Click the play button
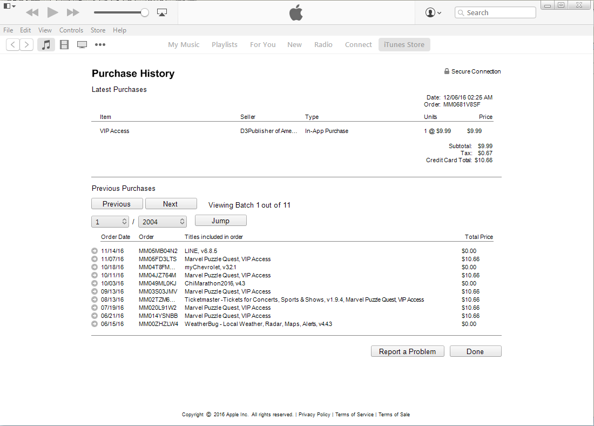The width and height of the screenshot is (594, 426). [x=53, y=12]
